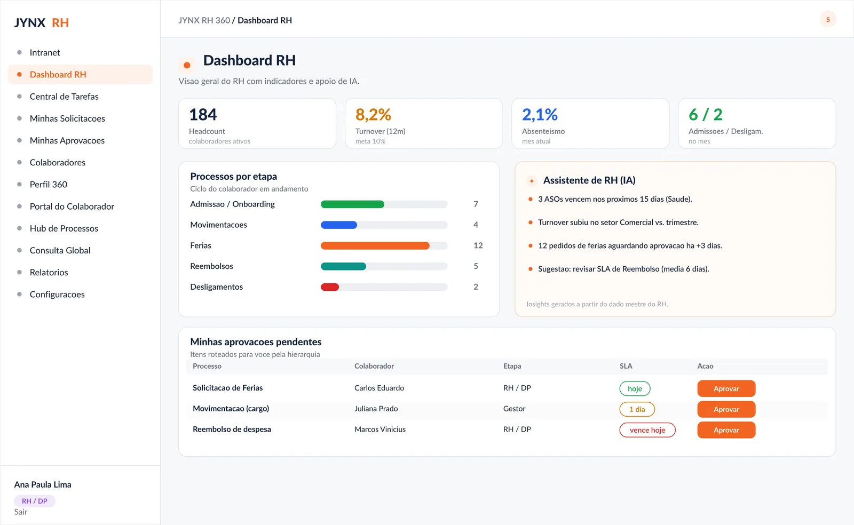The width and height of the screenshot is (854, 525).
Task: Go to Minhas Solicitacoes
Action: 80,118
